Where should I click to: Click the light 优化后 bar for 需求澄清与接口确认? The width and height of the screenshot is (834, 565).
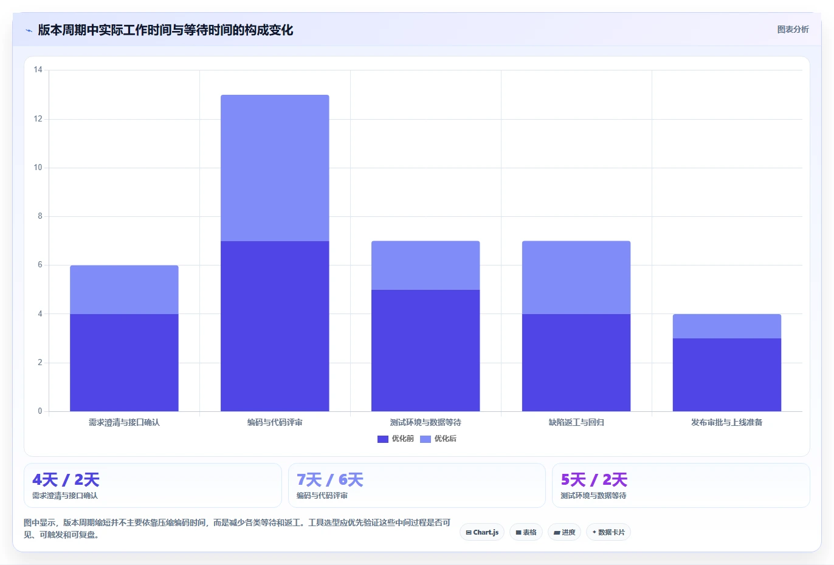(124, 290)
